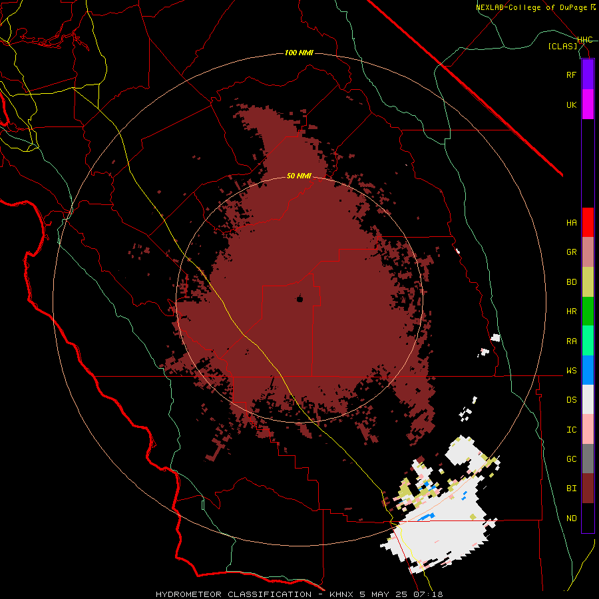
Task: Click the GC gray legend swatch
Action: pyautogui.click(x=588, y=459)
